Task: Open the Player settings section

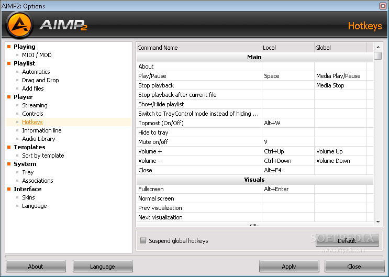Action: point(23,97)
